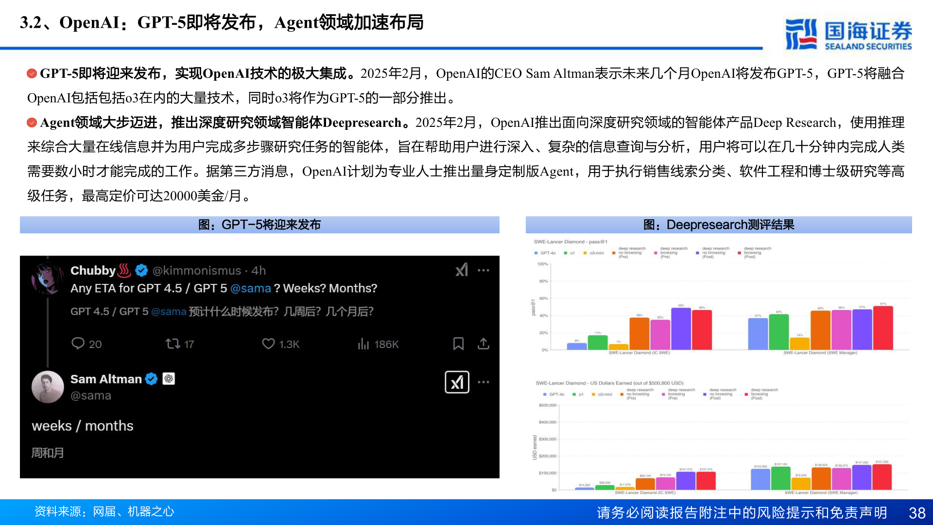Image resolution: width=933 pixels, height=525 pixels.
Task: Click the GPT-4o legend swatch in USD earned chart
Action: pyautogui.click(x=545, y=394)
